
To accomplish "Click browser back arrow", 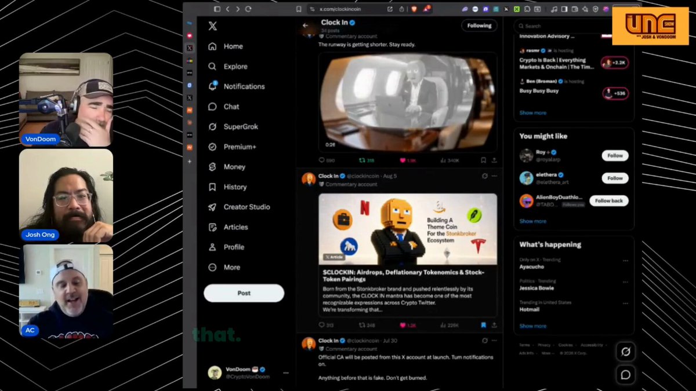I will (227, 9).
